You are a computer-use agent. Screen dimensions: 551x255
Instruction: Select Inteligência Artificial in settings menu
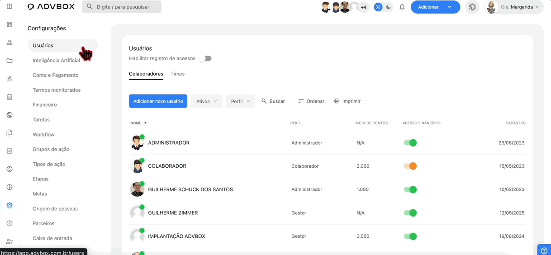click(x=56, y=61)
